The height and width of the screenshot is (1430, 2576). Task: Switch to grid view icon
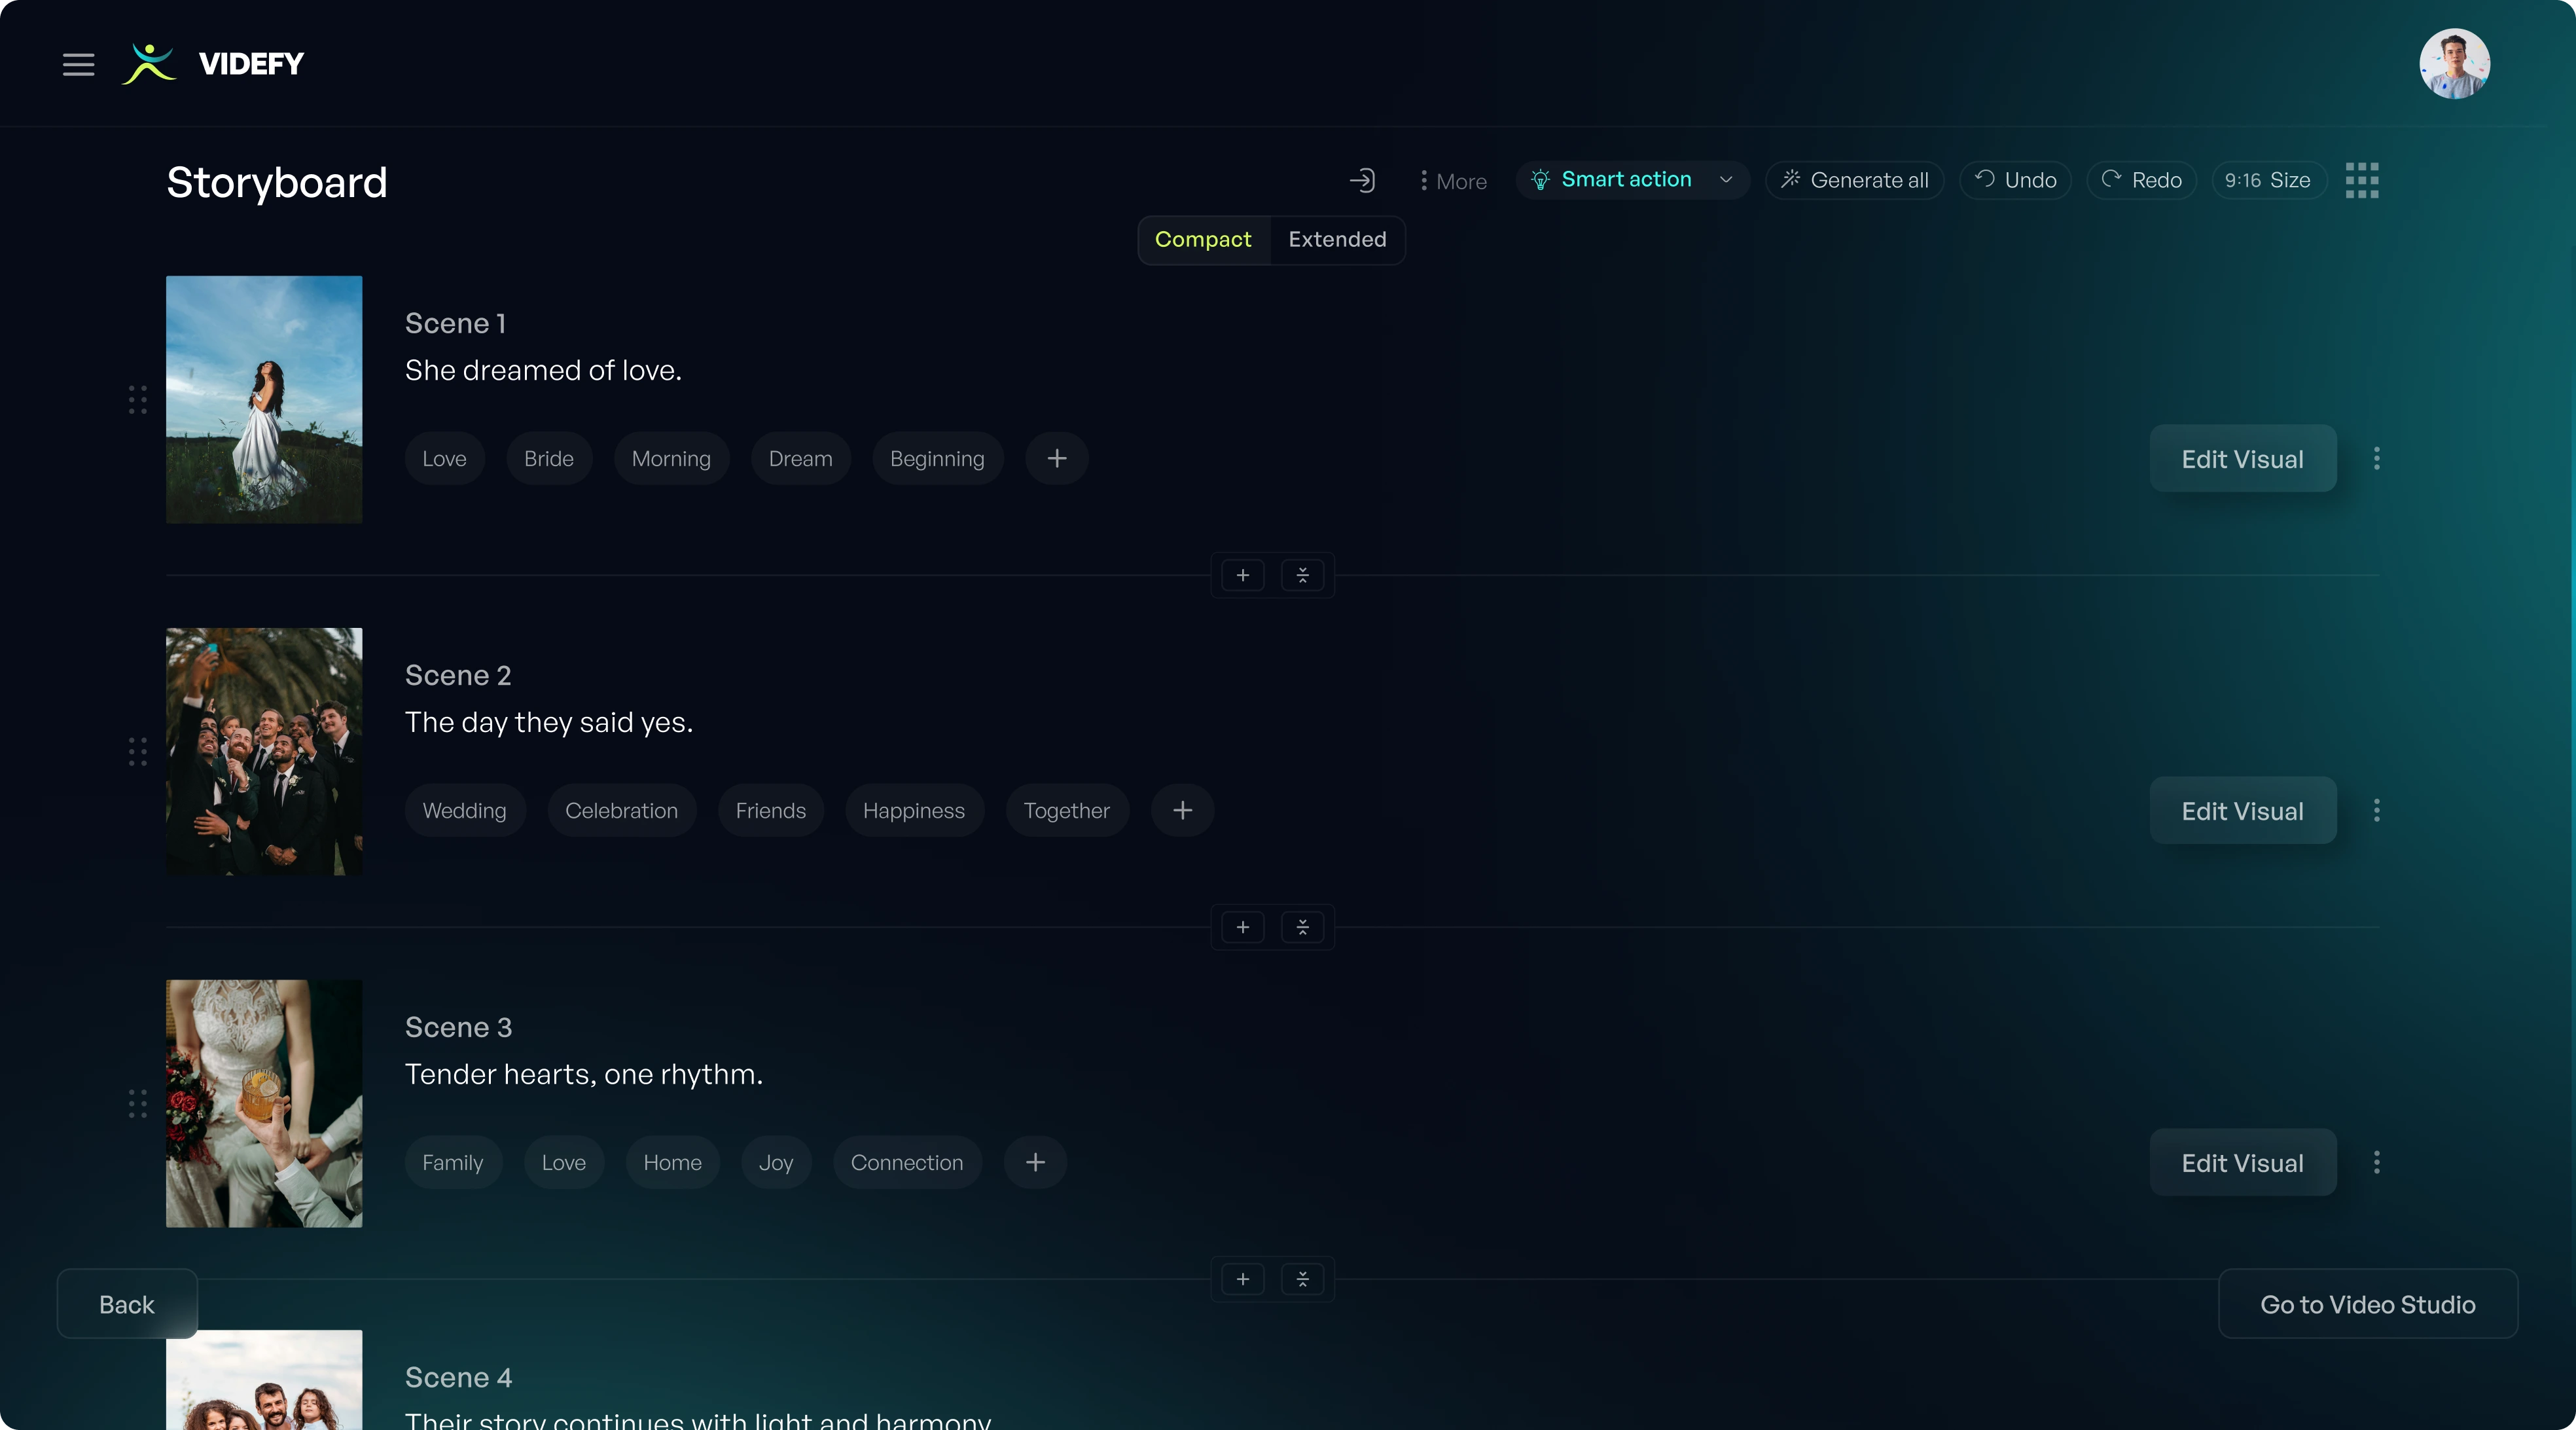point(2362,180)
